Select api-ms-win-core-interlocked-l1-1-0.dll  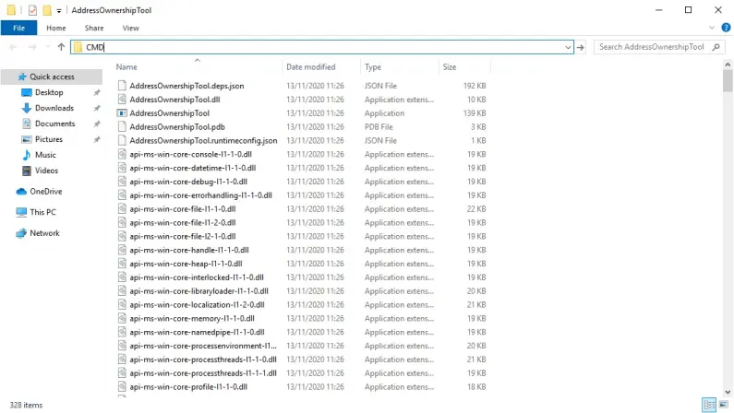tap(197, 277)
